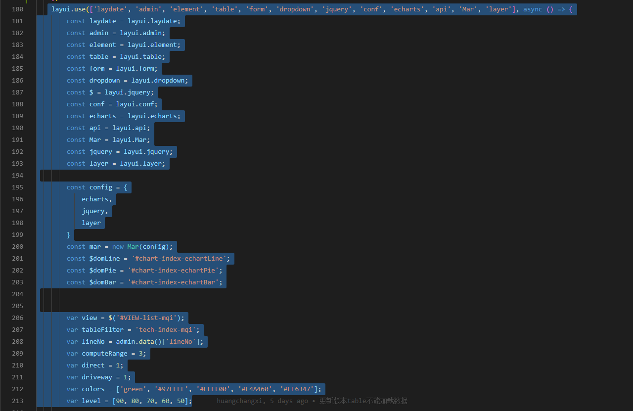The image size is (633, 411).
Task: Click line number 204 in the gutter
Action: (17, 294)
